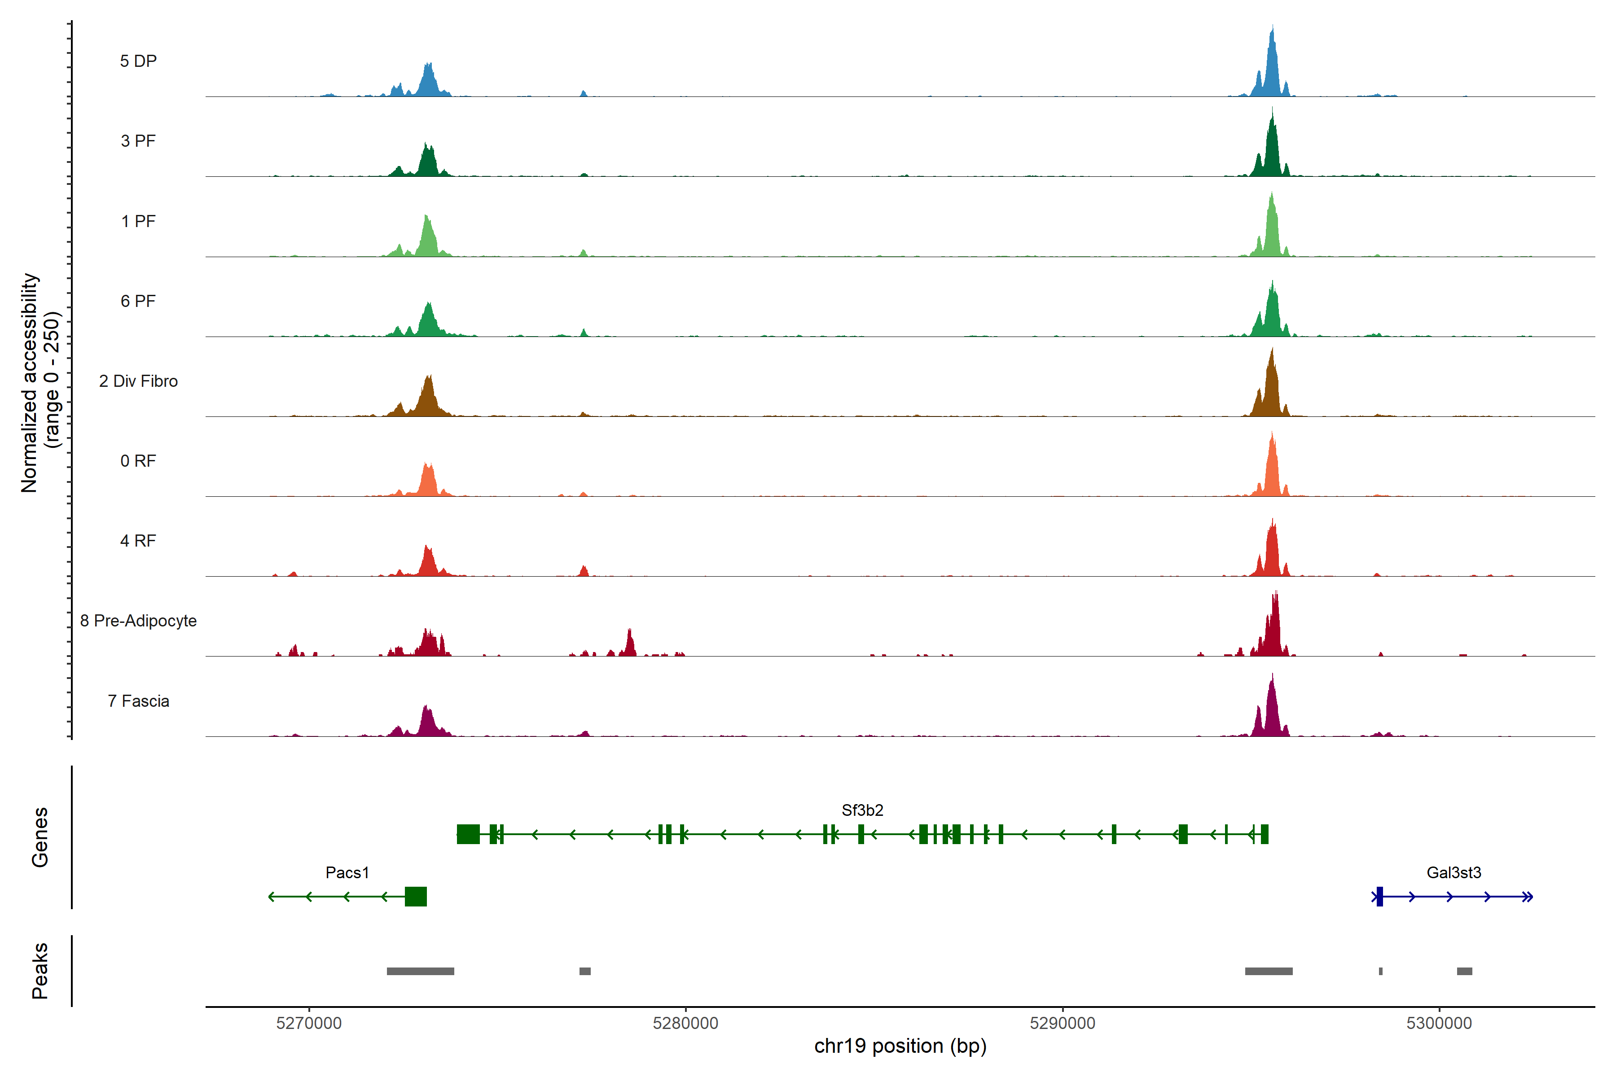The image size is (1616, 1077).
Task: Click the 2 Div Fibro track label
Action: pos(138,381)
